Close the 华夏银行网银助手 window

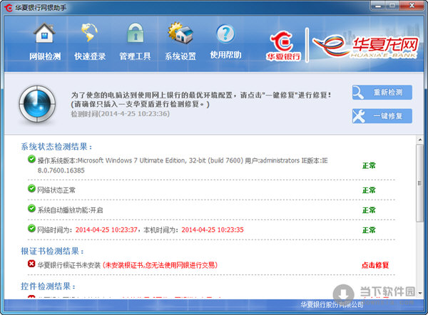[412, 6]
